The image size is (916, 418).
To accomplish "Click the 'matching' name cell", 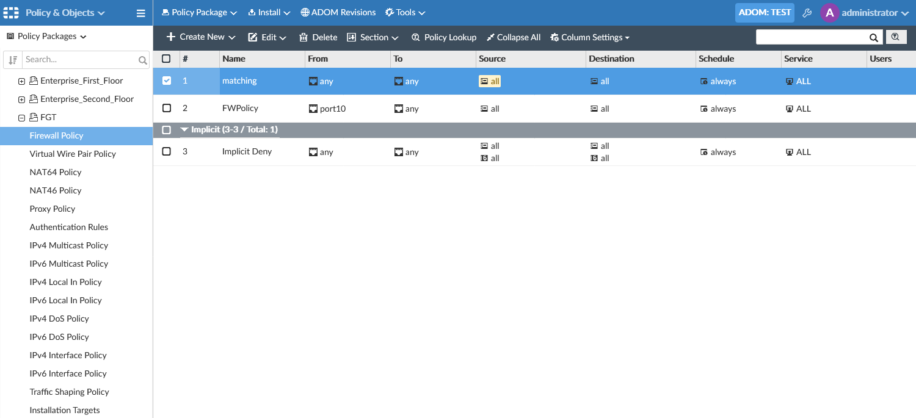I will pyautogui.click(x=239, y=81).
